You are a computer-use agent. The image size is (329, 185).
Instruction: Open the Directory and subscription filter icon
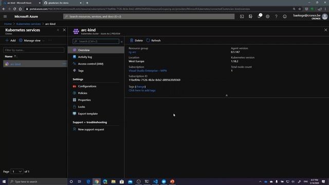250,16
